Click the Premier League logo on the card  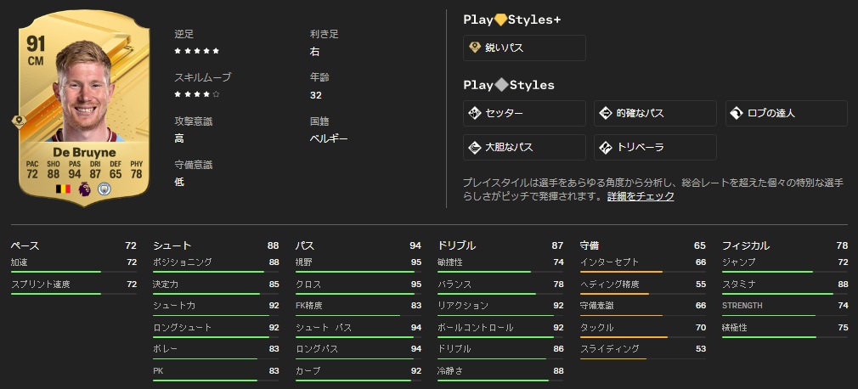84,189
